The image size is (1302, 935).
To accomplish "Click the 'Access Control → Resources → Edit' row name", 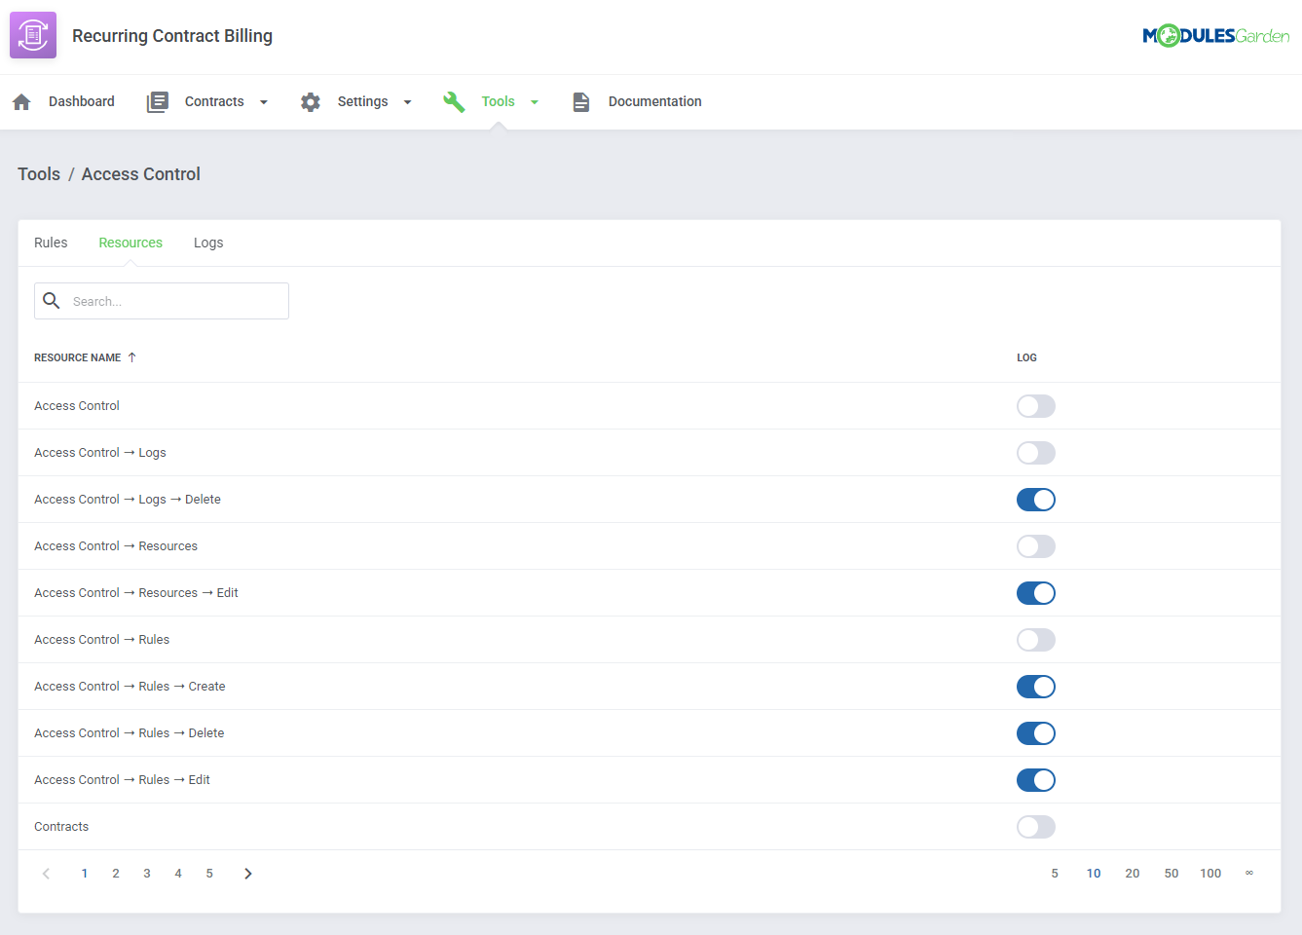I will (x=136, y=593).
